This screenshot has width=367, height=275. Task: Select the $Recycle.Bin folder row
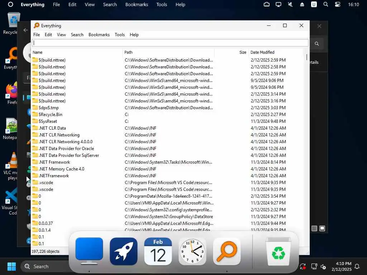[x=167, y=115]
